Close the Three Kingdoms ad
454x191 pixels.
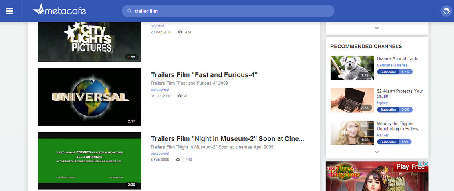tap(426, 164)
